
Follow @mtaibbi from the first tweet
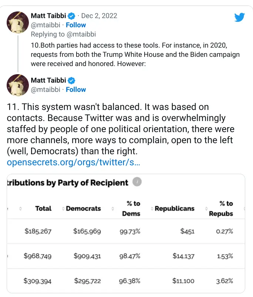point(76,25)
